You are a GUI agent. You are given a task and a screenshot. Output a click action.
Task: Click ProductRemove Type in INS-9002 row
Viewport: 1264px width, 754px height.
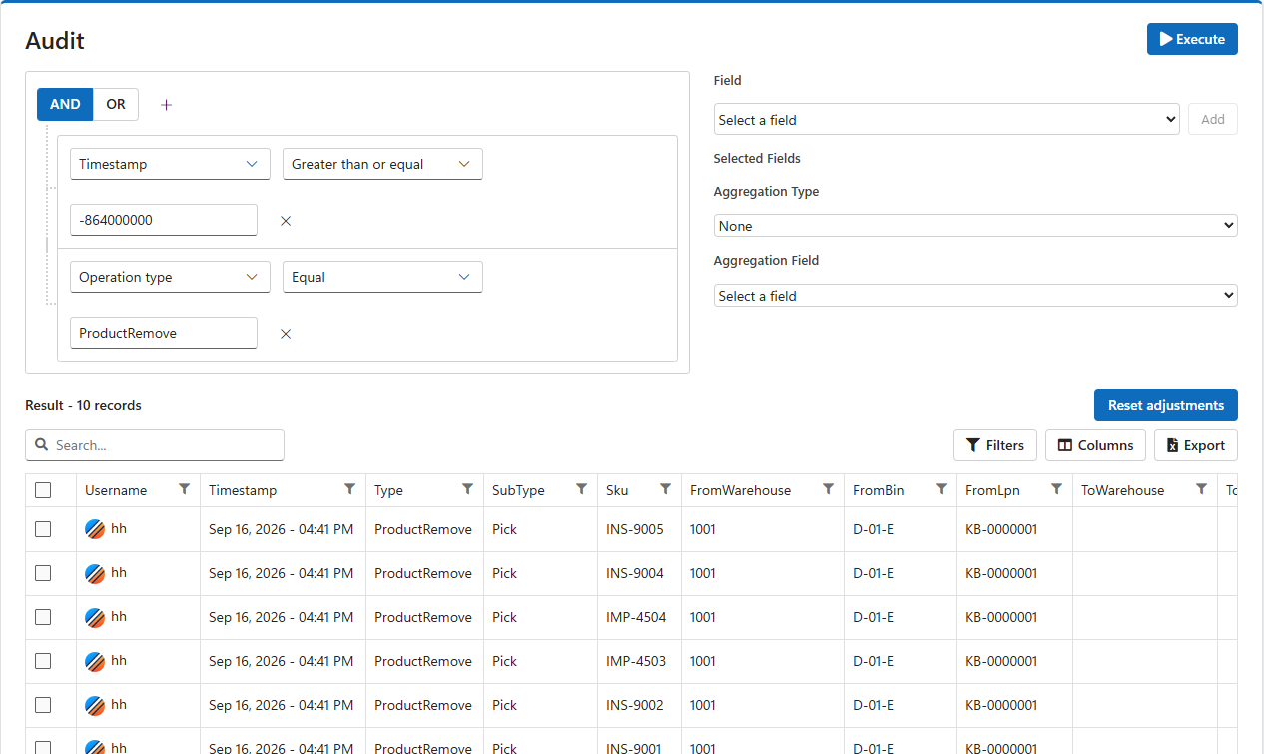click(x=423, y=705)
